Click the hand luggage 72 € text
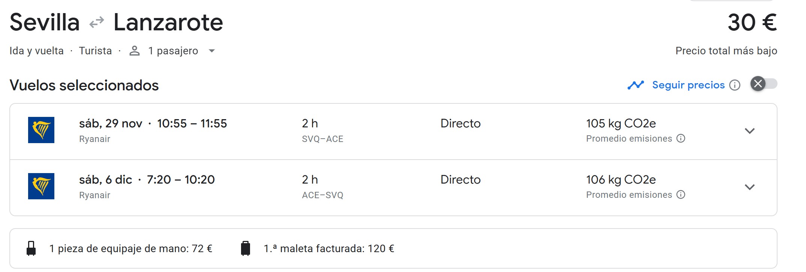Screen dimensions: 806x272 point(131,249)
